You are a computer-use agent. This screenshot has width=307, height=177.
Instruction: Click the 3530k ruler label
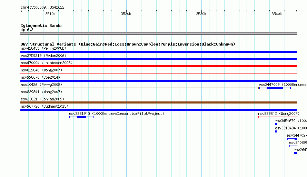(201, 14)
